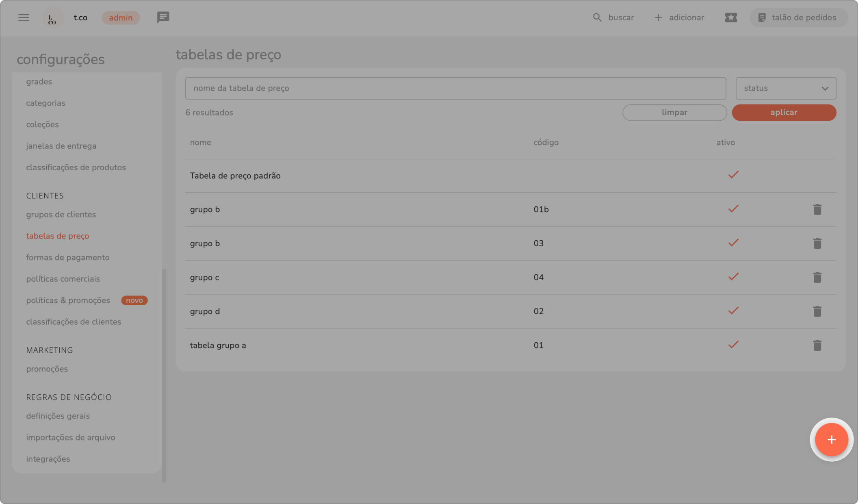This screenshot has height=504, width=858.
Task: Click the aplicar filter button
Action: point(784,113)
